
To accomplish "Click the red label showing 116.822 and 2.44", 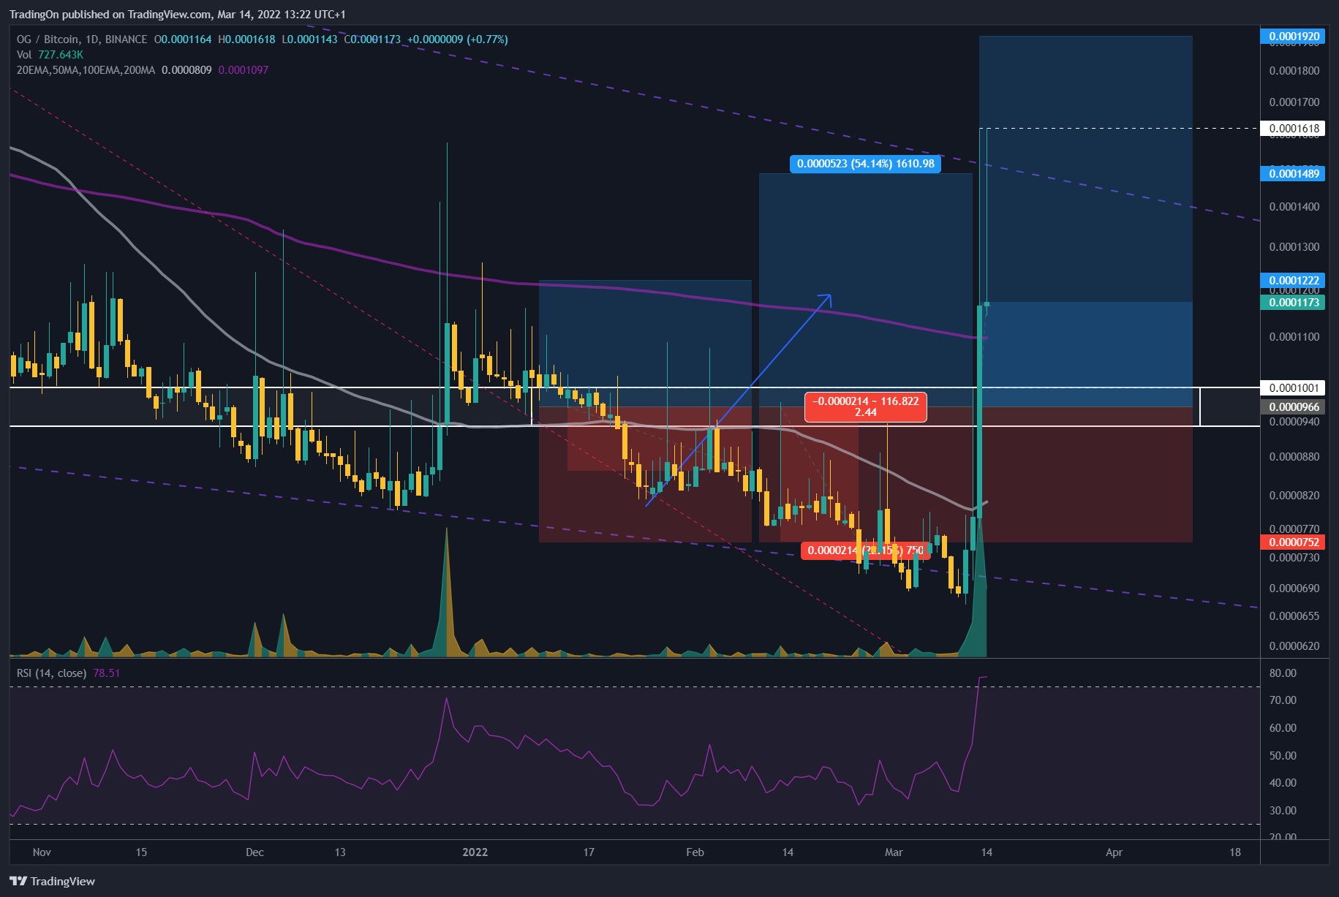I will click(865, 406).
